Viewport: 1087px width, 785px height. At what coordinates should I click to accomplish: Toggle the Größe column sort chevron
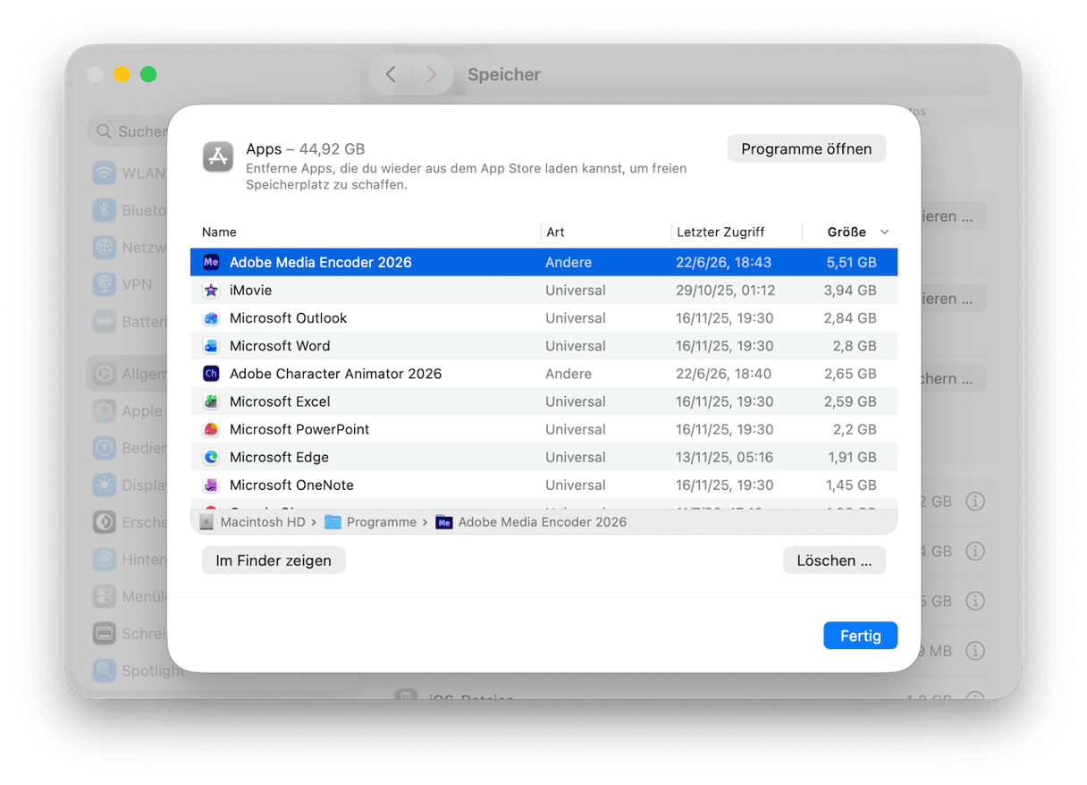tap(885, 232)
